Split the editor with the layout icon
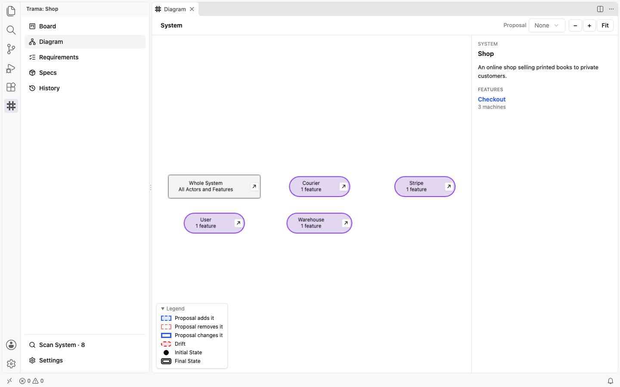 pos(600,9)
